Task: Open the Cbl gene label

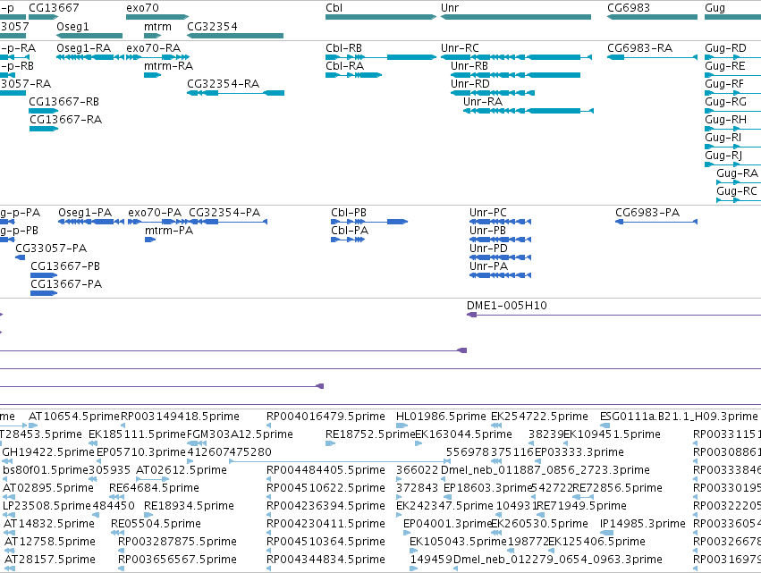Action: pos(334,8)
